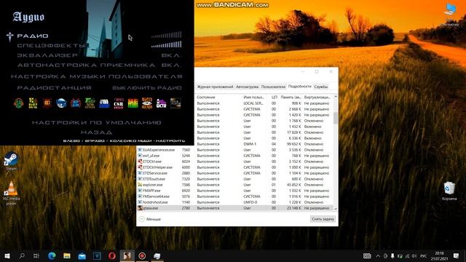Open the Журнал приложений tab
The image size is (466, 262).
(x=215, y=87)
